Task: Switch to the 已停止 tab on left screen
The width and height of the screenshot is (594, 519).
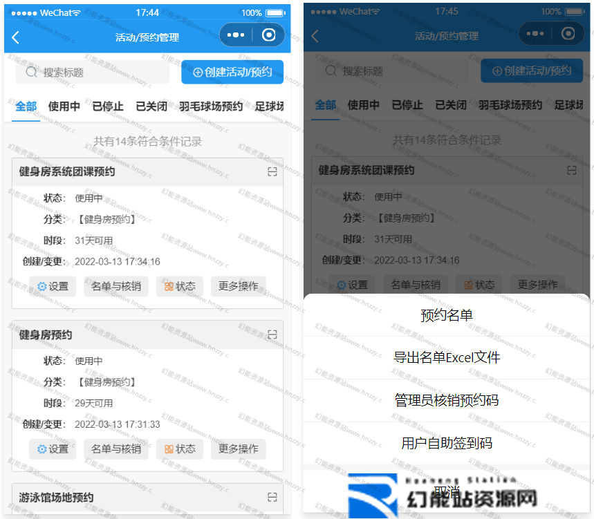Action: [108, 106]
